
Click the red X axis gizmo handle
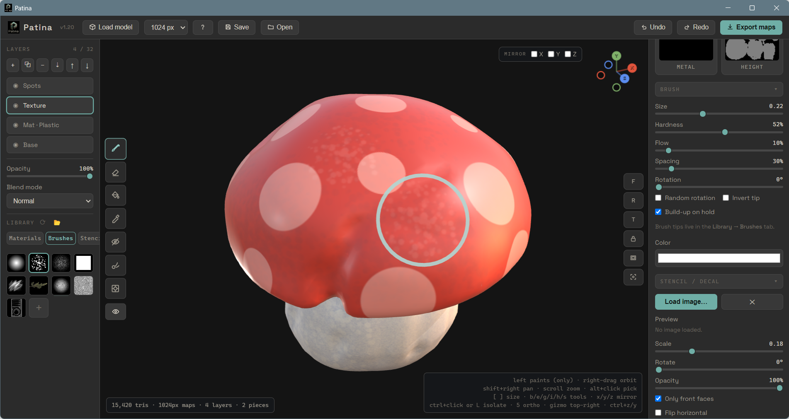point(632,68)
